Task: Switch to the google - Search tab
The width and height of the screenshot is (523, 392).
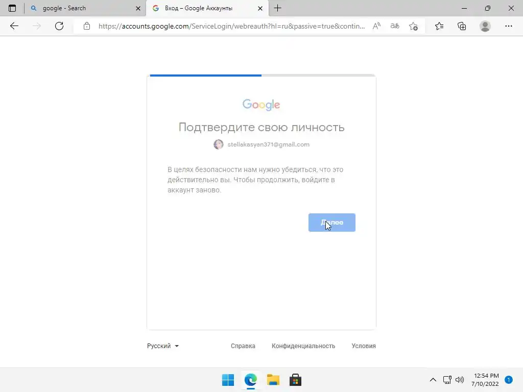Action: [85, 8]
